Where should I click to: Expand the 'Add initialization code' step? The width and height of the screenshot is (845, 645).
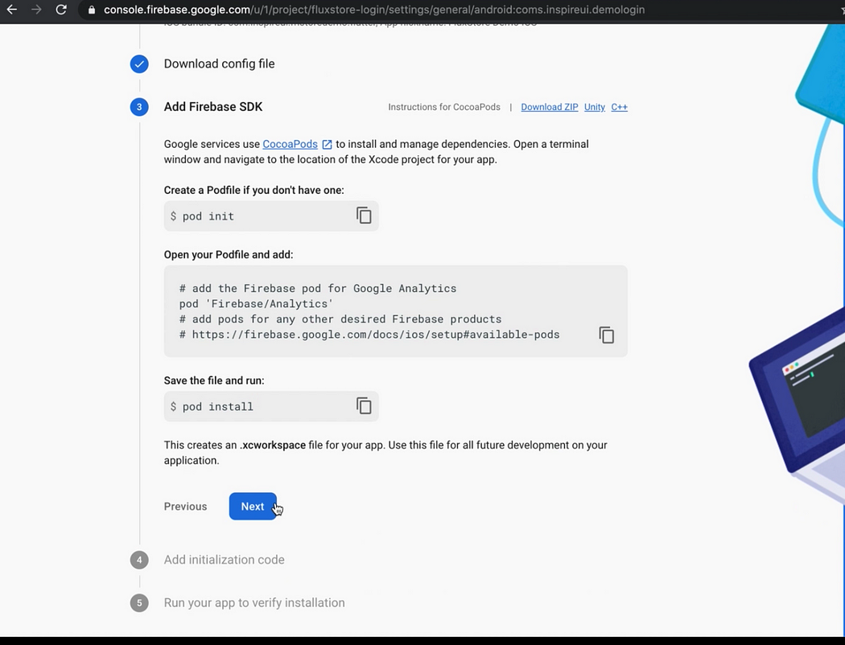point(224,560)
